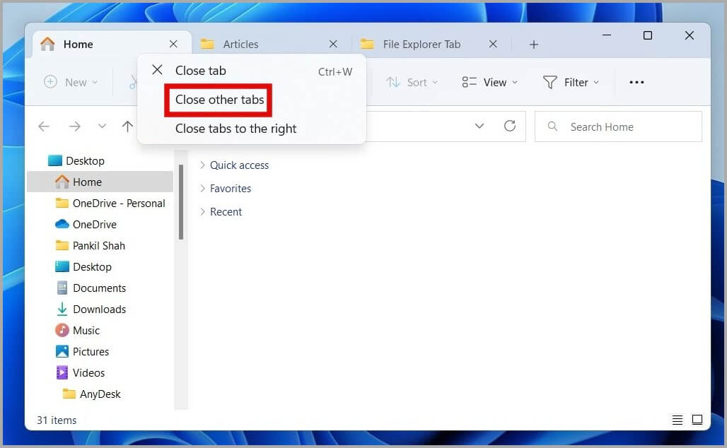Add a new tab with plus icon
The width and height of the screenshot is (727, 448).
[x=534, y=45]
